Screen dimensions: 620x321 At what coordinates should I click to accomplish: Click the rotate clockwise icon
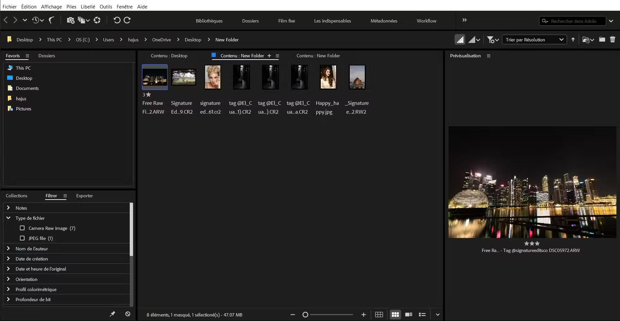pyautogui.click(x=127, y=20)
